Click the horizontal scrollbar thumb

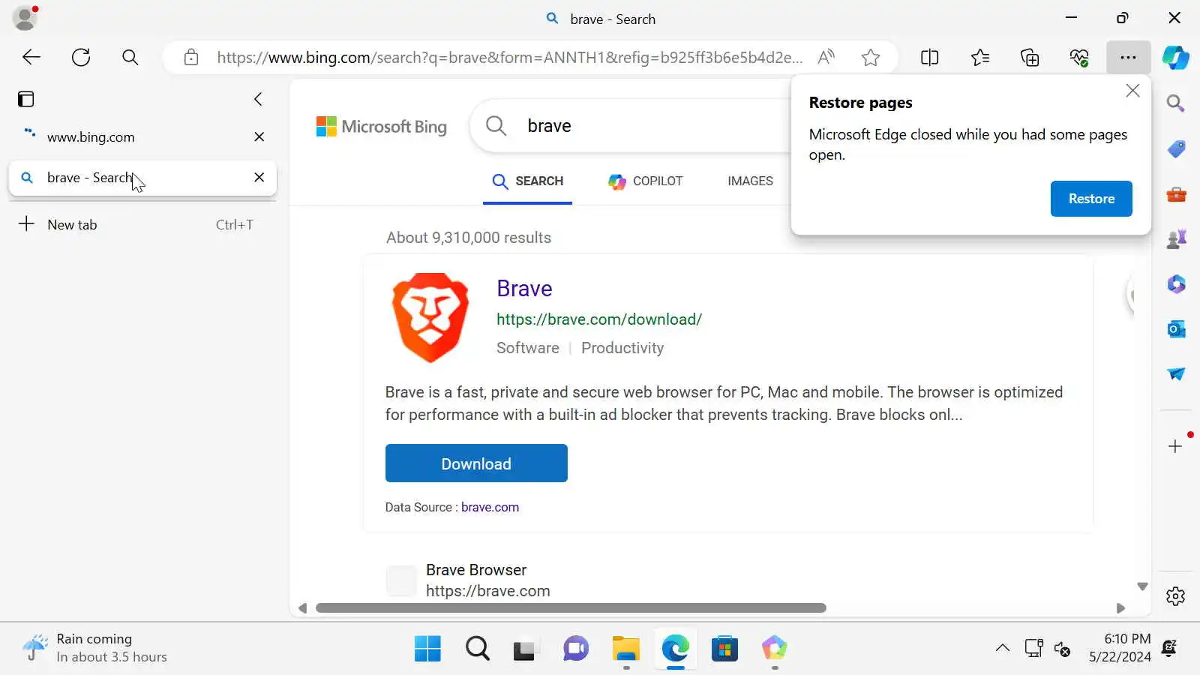571,607
